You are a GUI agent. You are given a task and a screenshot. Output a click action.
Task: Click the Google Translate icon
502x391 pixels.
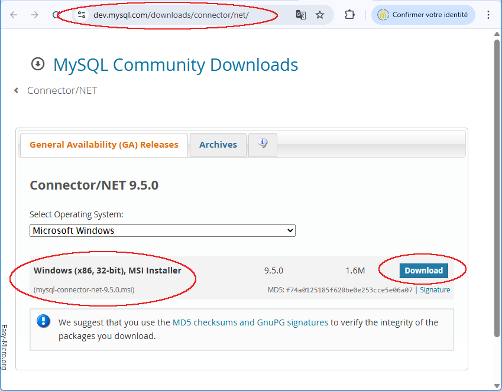pos(301,15)
